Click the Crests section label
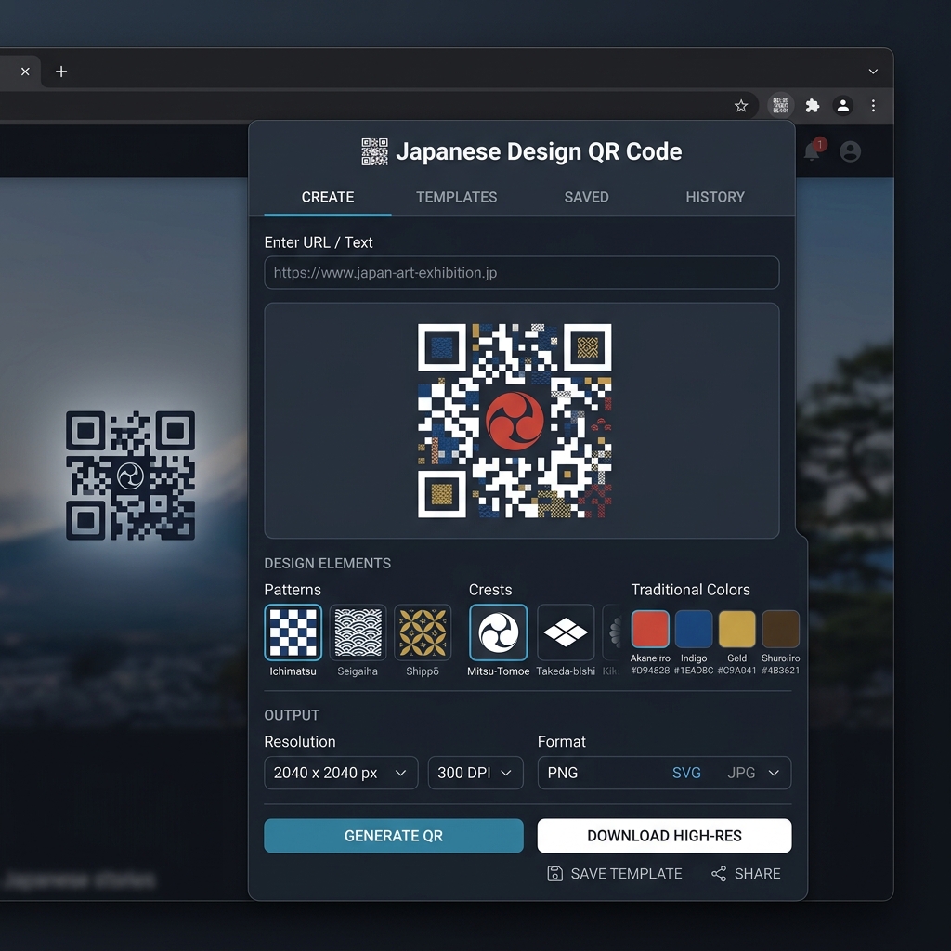The image size is (951, 951). tap(490, 590)
